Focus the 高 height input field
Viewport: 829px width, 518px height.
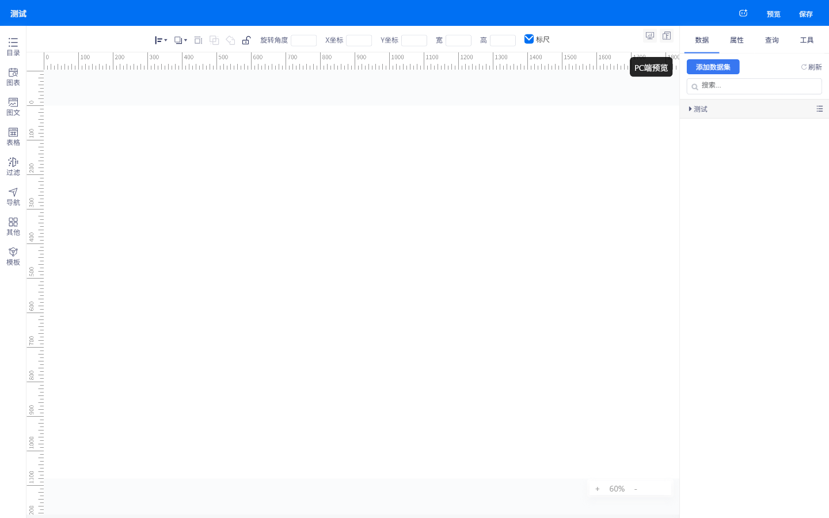[503, 40]
